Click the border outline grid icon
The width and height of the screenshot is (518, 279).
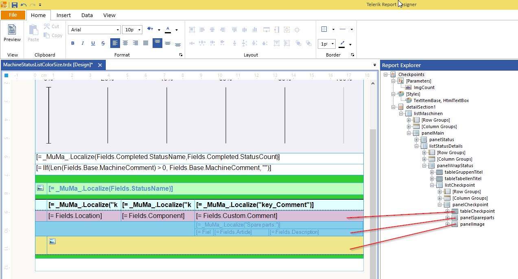pyautogui.click(x=324, y=29)
